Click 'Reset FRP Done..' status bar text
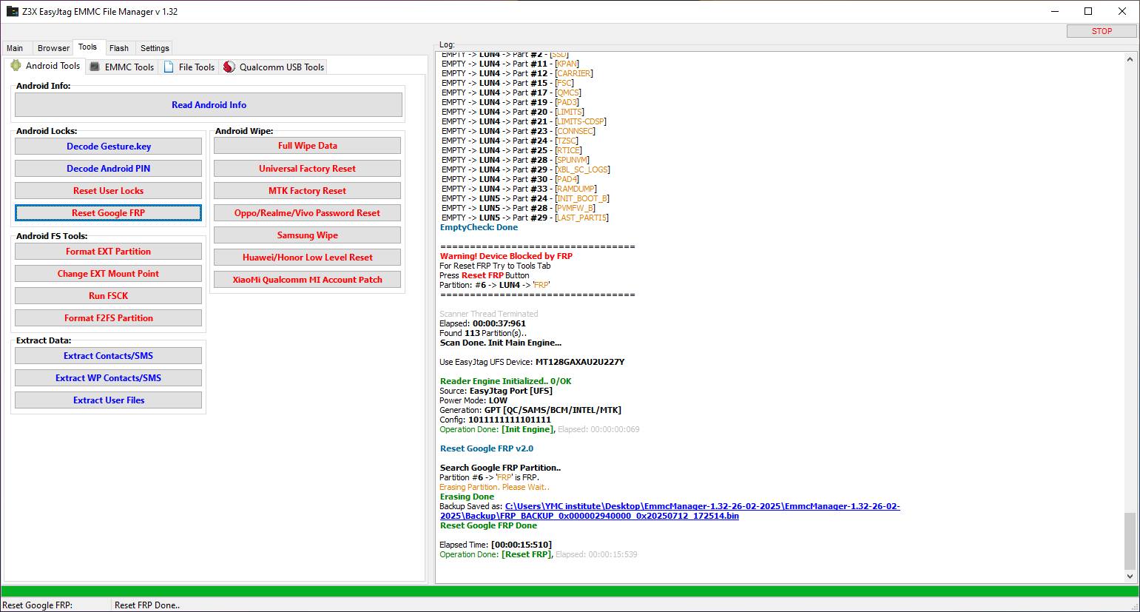Image resolution: width=1140 pixels, height=612 pixels. click(147, 605)
